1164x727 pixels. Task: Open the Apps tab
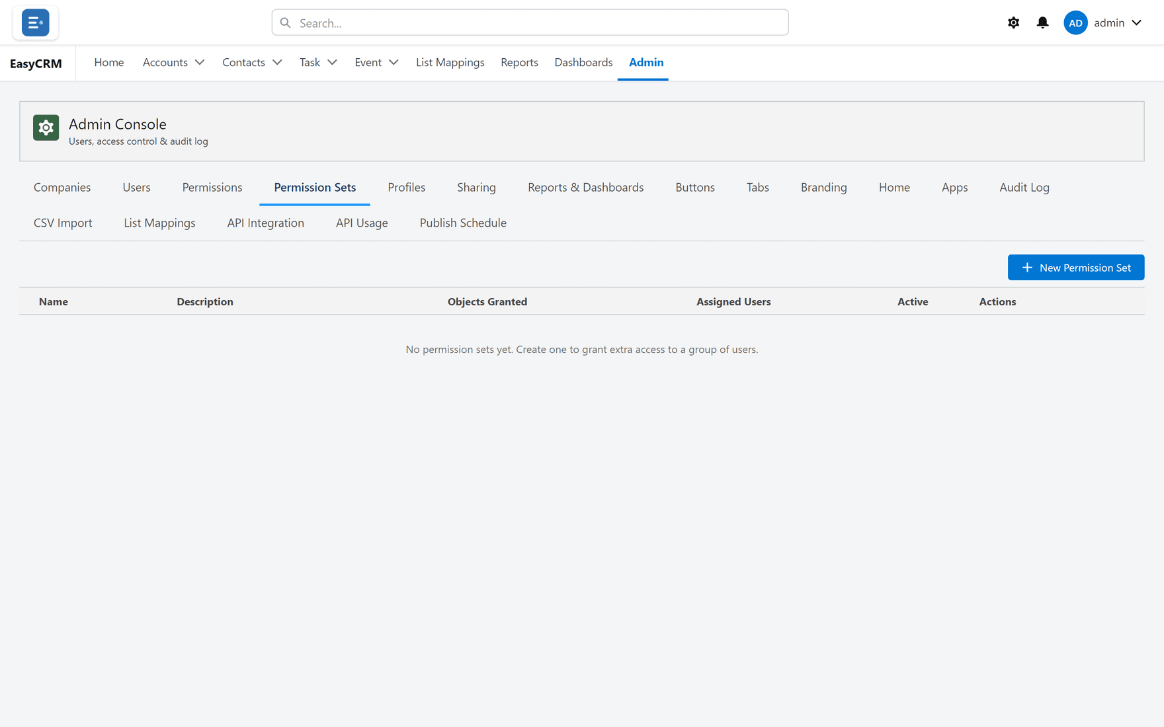(954, 187)
